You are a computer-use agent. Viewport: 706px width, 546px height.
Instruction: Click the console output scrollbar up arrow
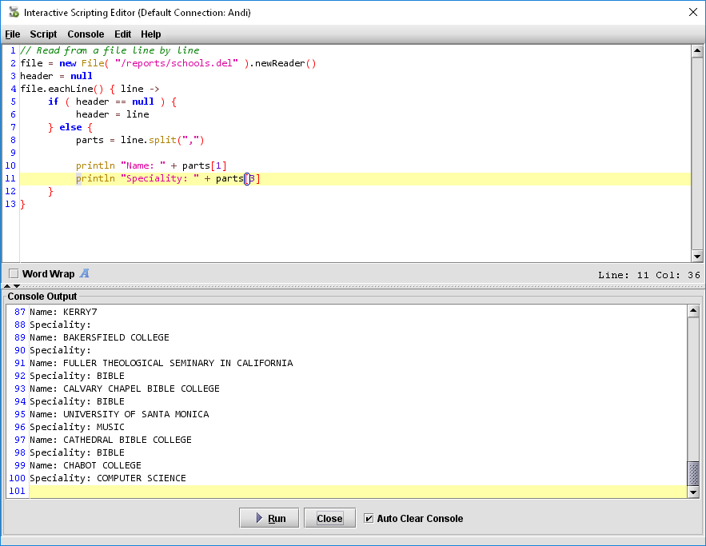click(693, 311)
